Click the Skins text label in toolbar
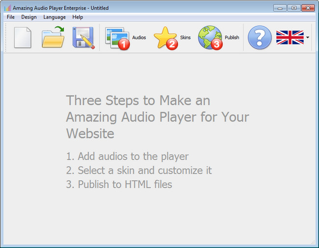Image resolution: width=319 pixels, height=248 pixels. coord(185,38)
